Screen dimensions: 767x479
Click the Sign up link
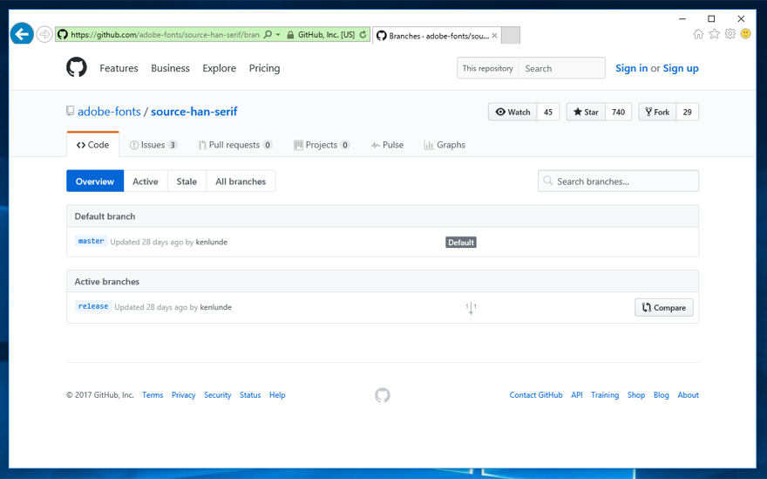tap(681, 68)
